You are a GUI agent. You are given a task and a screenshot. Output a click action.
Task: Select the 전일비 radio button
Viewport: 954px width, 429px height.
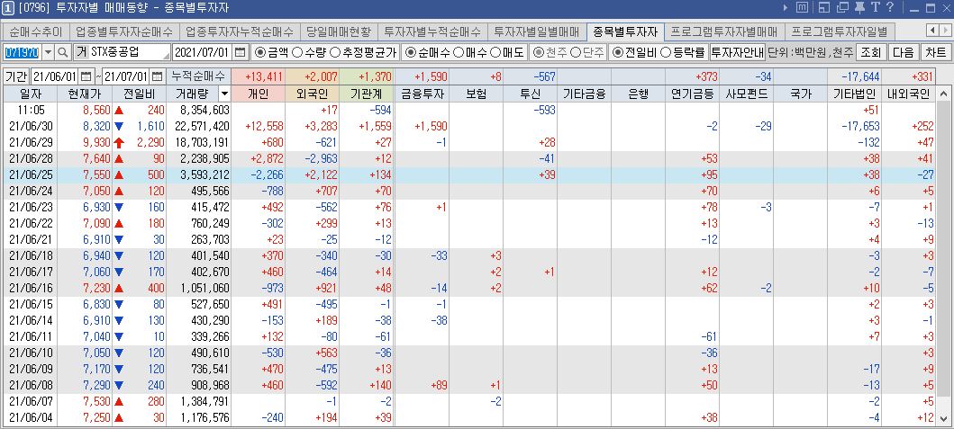tap(618, 52)
